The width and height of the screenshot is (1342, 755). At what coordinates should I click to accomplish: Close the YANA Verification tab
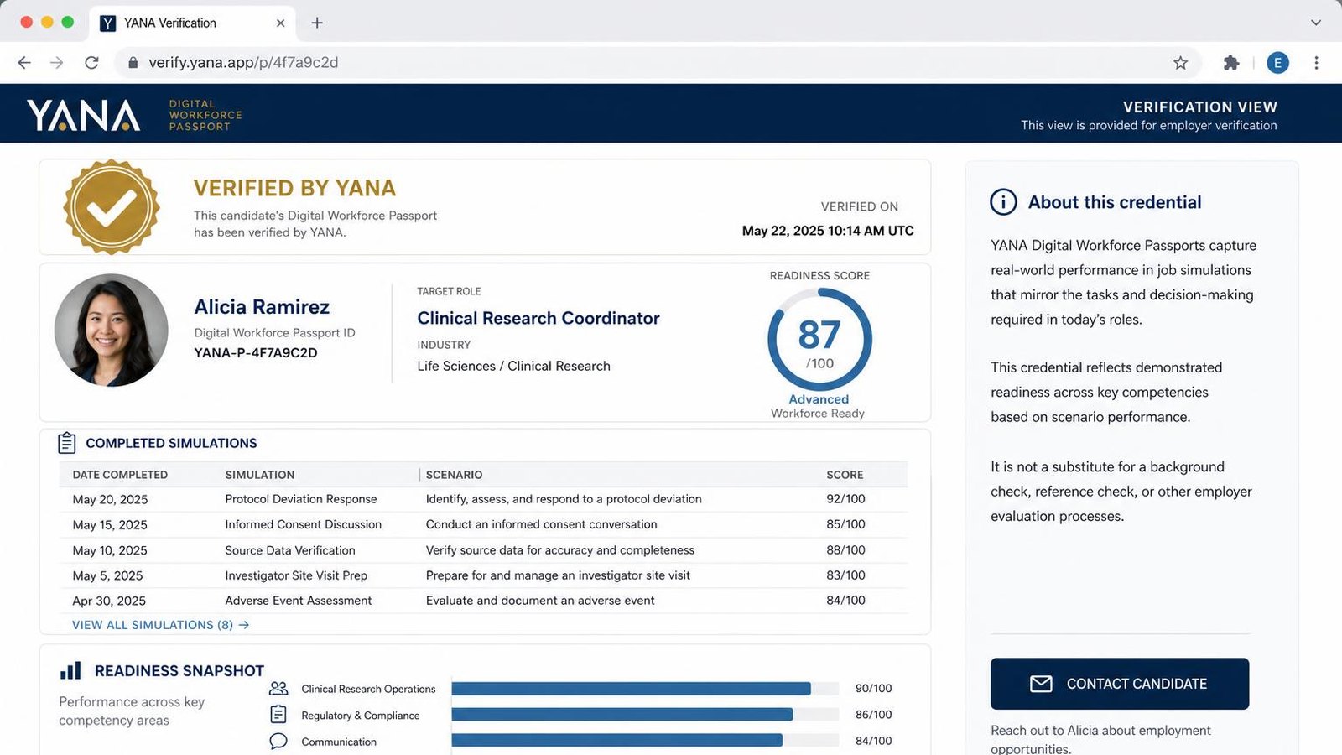280,23
